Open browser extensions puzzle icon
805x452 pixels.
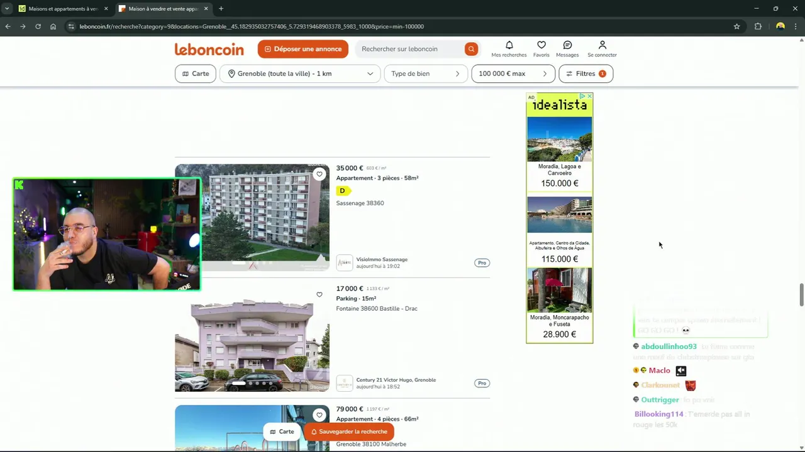(758, 26)
